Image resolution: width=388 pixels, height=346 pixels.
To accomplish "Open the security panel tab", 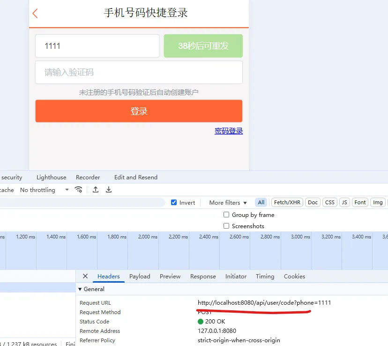I will click(11, 177).
